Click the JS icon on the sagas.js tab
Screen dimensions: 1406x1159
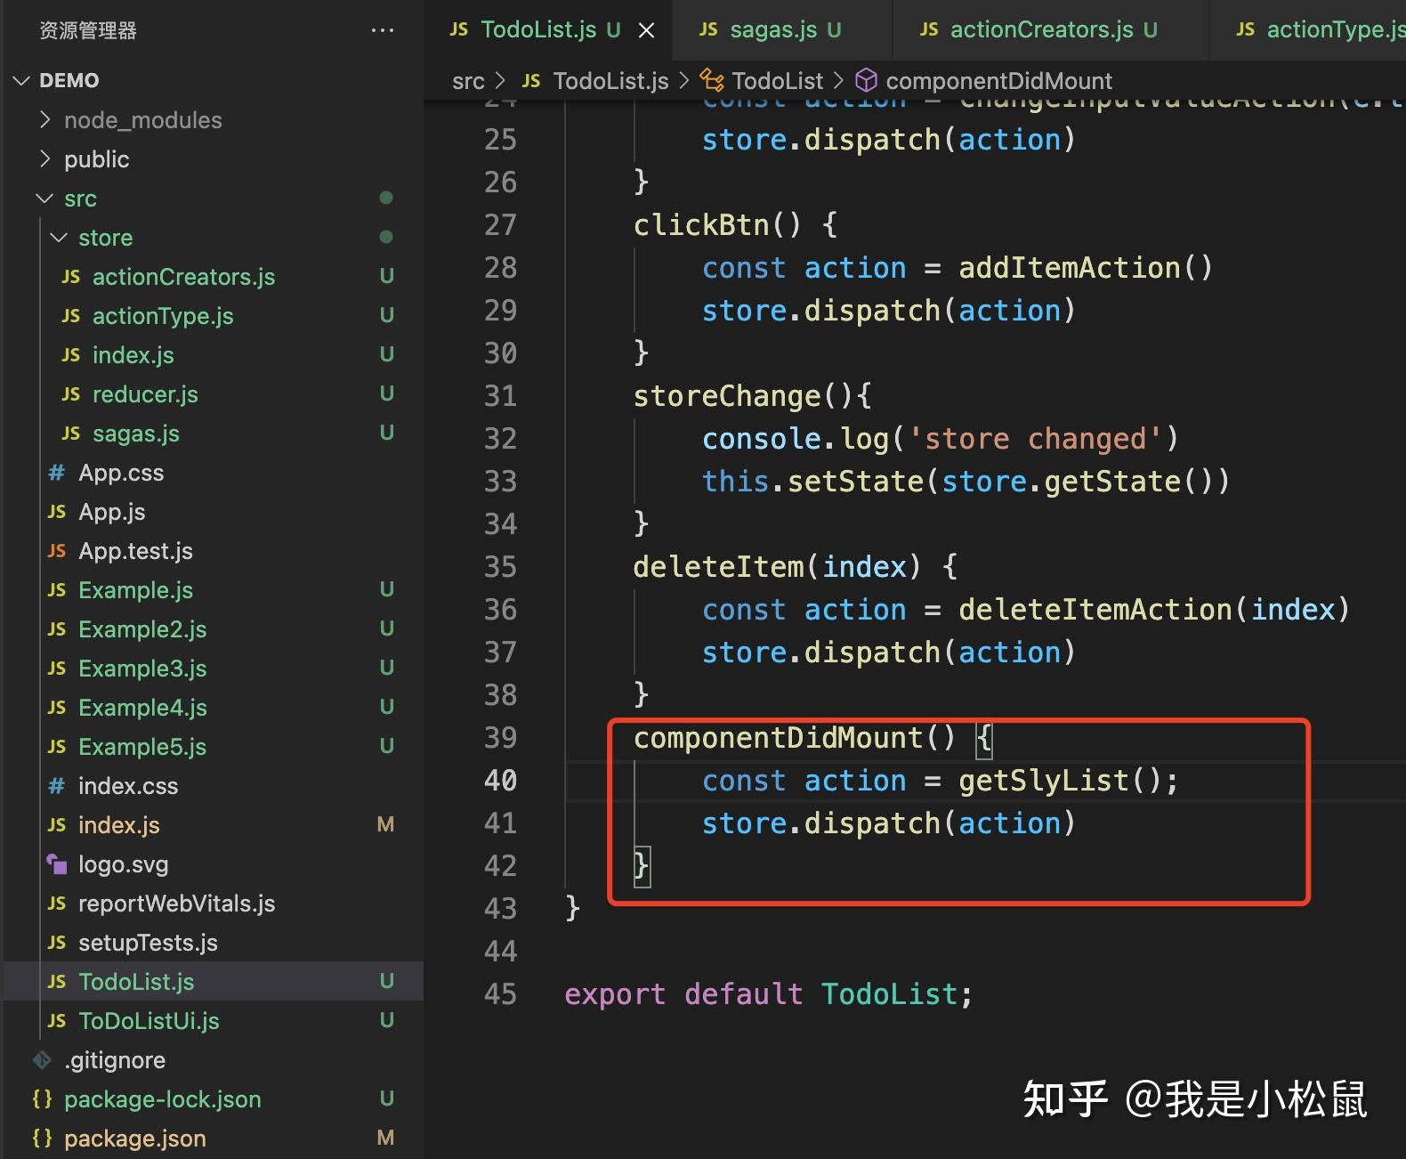point(708,30)
